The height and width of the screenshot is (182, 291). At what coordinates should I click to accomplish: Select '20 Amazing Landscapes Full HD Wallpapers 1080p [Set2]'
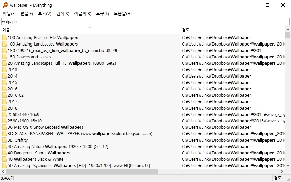point(62,63)
